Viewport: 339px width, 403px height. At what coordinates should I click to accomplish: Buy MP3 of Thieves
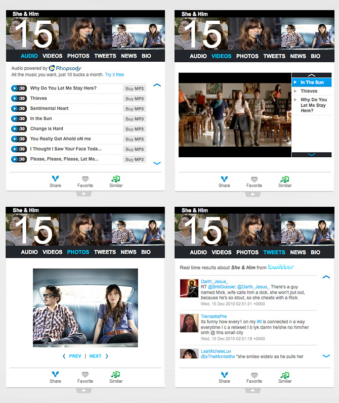pos(135,99)
